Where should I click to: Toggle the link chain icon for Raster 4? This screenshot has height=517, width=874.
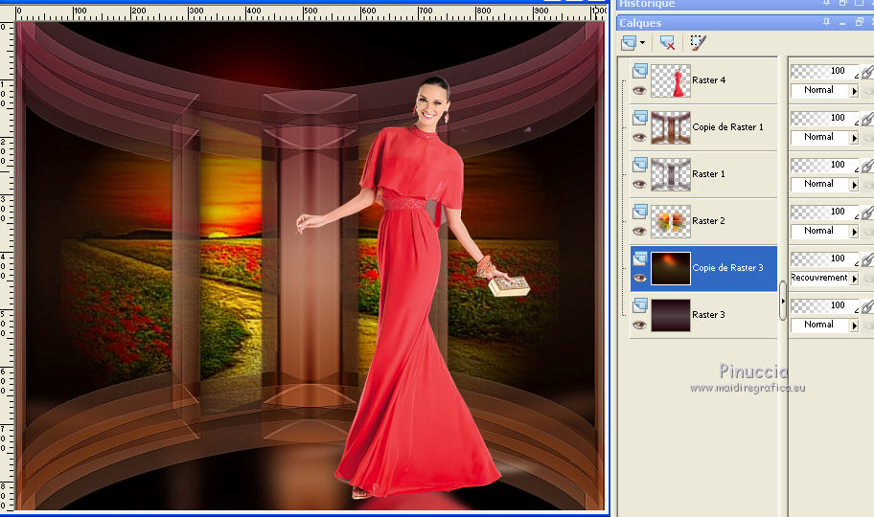(x=868, y=71)
